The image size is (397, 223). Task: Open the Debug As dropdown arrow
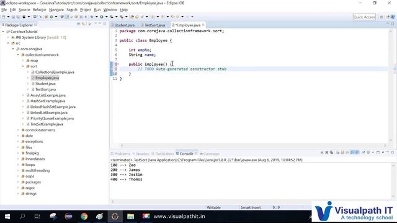pyautogui.click(x=97, y=17)
